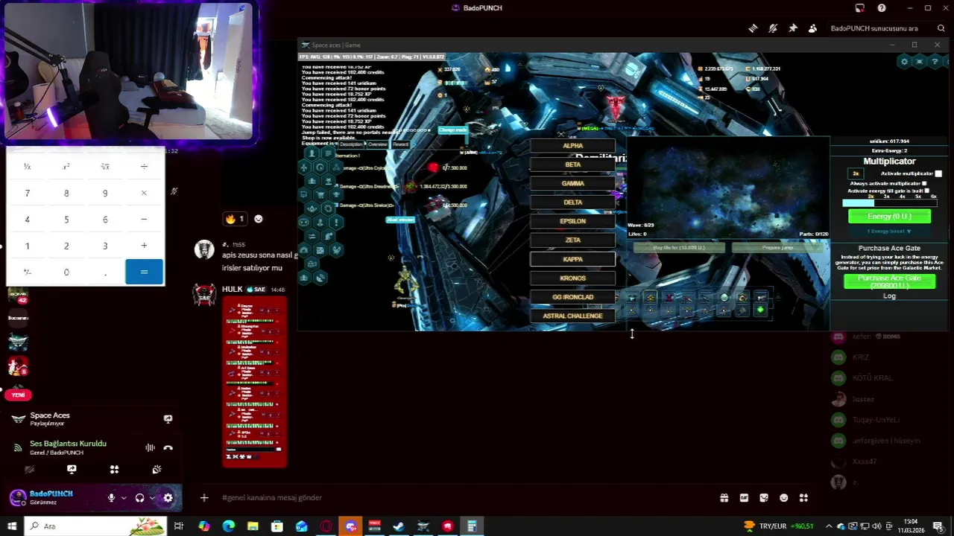Click calculator square x² key
Viewport: 954px width, 536px height.
tap(66, 167)
